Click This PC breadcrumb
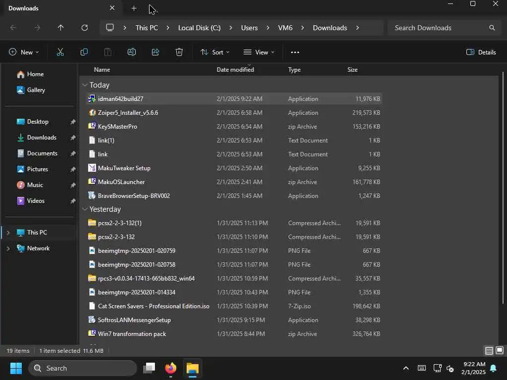Image resolution: width=507 pixels, height=380 pixels. point(147,28)
